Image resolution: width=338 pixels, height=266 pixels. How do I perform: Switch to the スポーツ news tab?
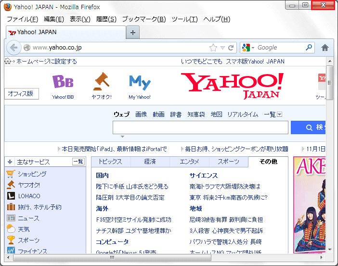(229, 162)
